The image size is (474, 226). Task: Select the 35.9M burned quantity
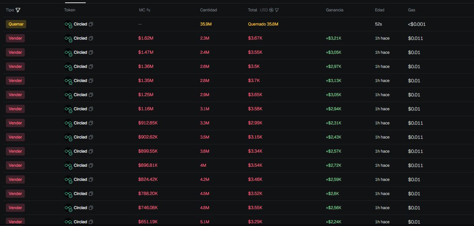coord(206,24)
